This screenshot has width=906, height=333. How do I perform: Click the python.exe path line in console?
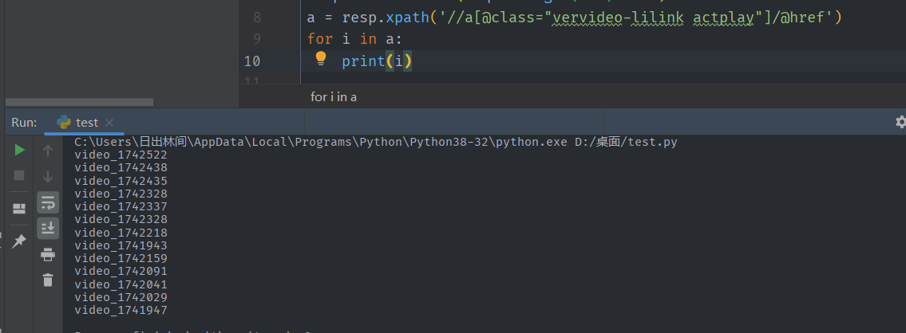coord(375,142)
